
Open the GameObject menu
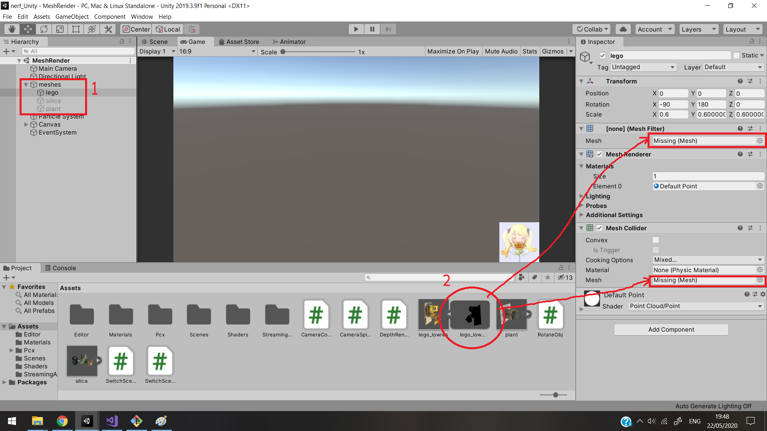tap(72, 17)
